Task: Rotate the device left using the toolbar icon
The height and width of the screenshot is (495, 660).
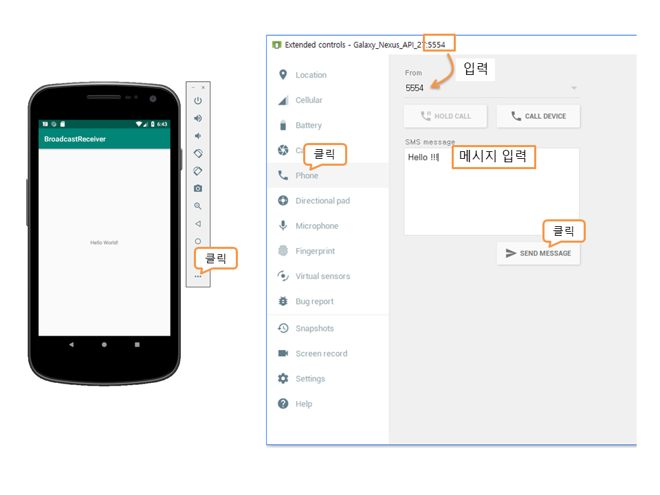Action: tap(198, 153)
